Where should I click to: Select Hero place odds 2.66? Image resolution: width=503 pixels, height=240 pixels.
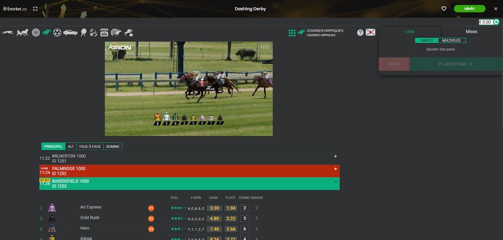[231, 229]
